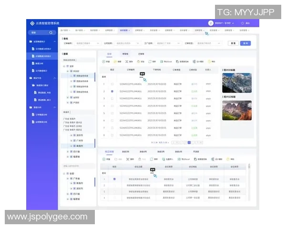Switch to the 全部 tab above orders table

tap(109, 54)
